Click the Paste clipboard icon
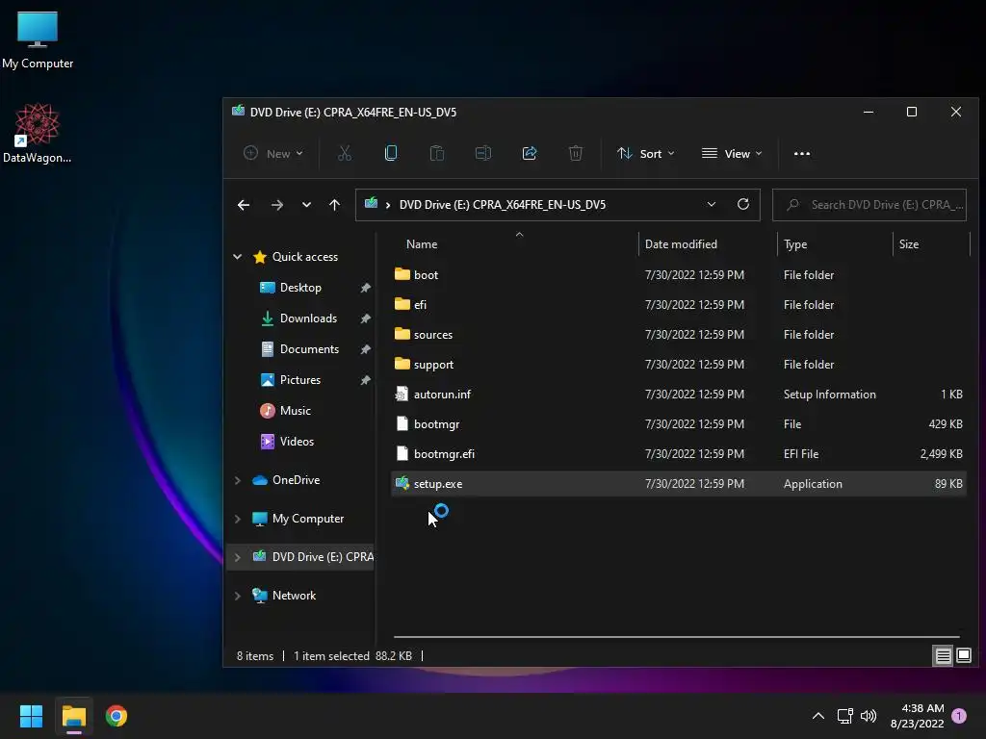This screenshot has width=986, height=739. (437, 153)
